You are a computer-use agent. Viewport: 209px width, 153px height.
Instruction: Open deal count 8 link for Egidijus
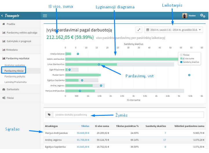pos(165,147)
